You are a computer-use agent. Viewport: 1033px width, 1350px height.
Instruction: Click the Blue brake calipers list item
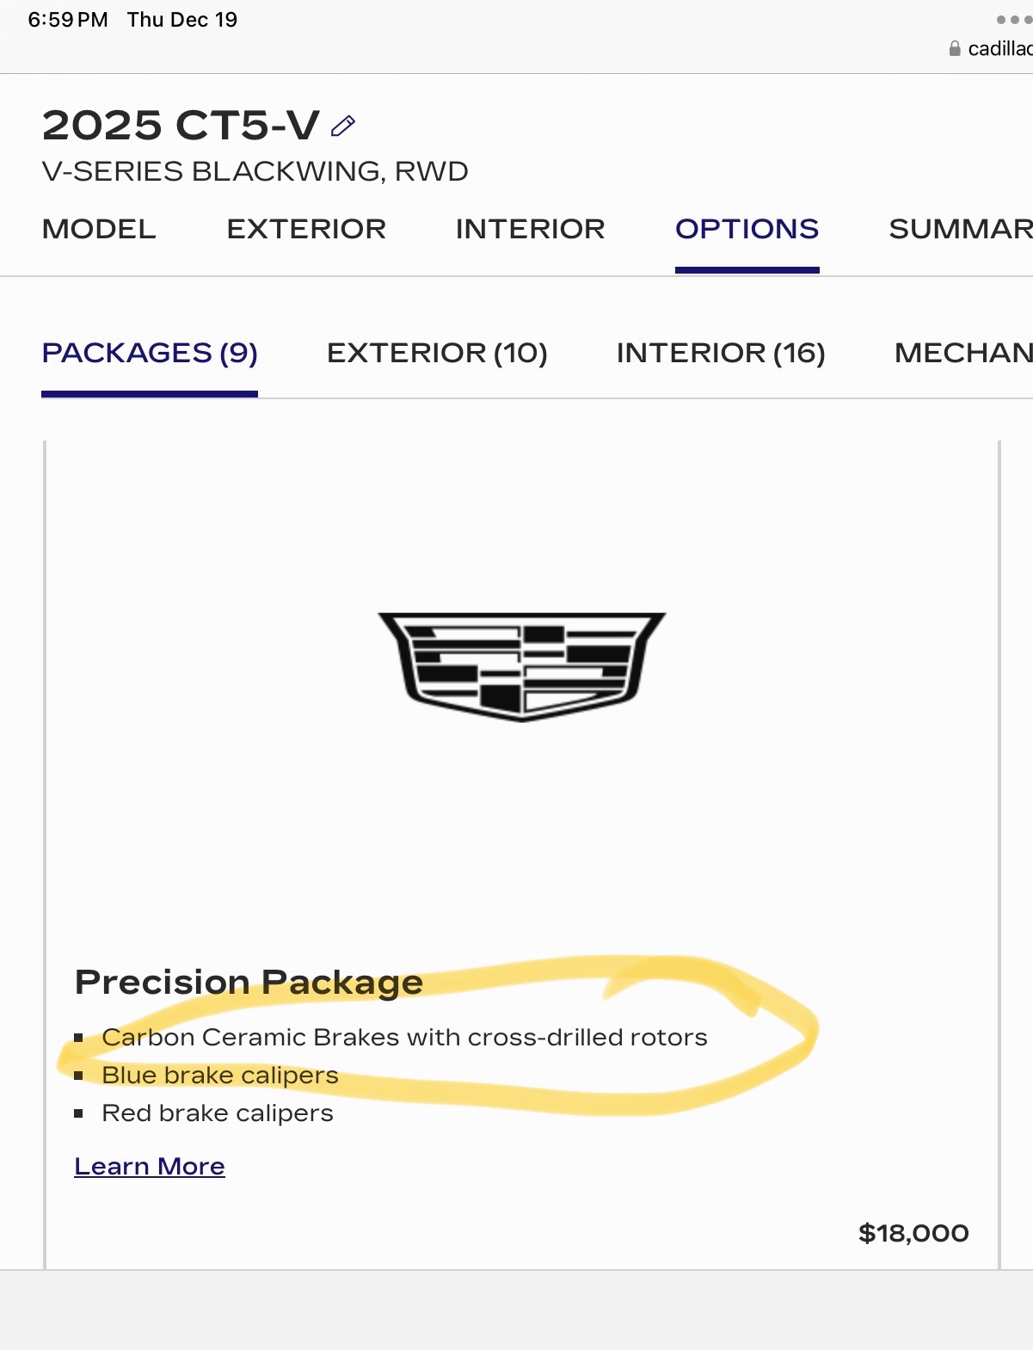[x=220, y=1075]
